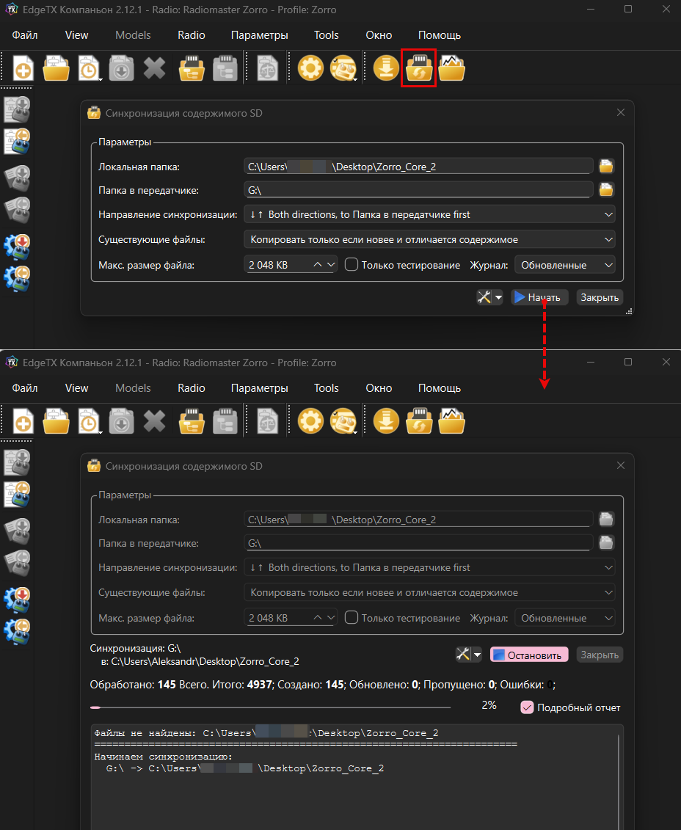Click max file size up chevron, top dialog
Image resolution: width=681 pixels, height=830 pixels.
[318, 264]
